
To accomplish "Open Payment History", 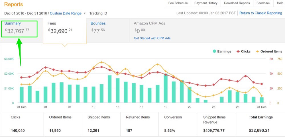I will (206, 3).
